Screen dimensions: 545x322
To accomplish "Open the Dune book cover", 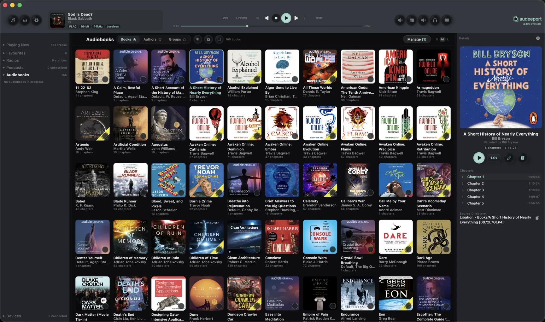I will 206,294.
